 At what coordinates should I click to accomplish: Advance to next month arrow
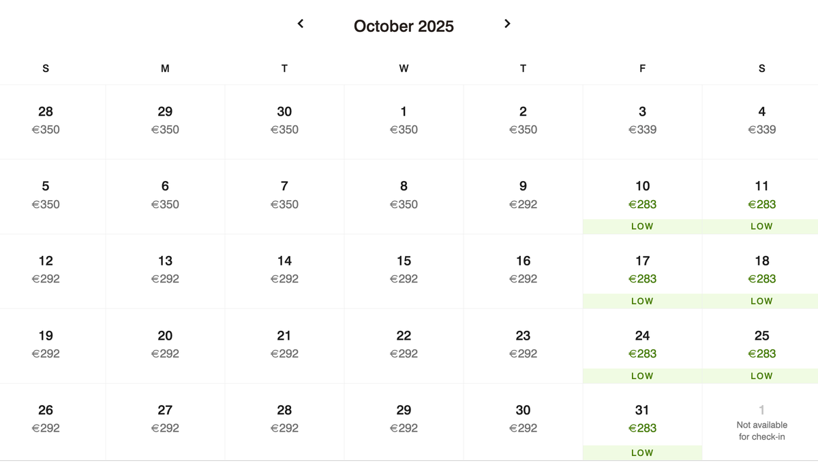[507, 24]
